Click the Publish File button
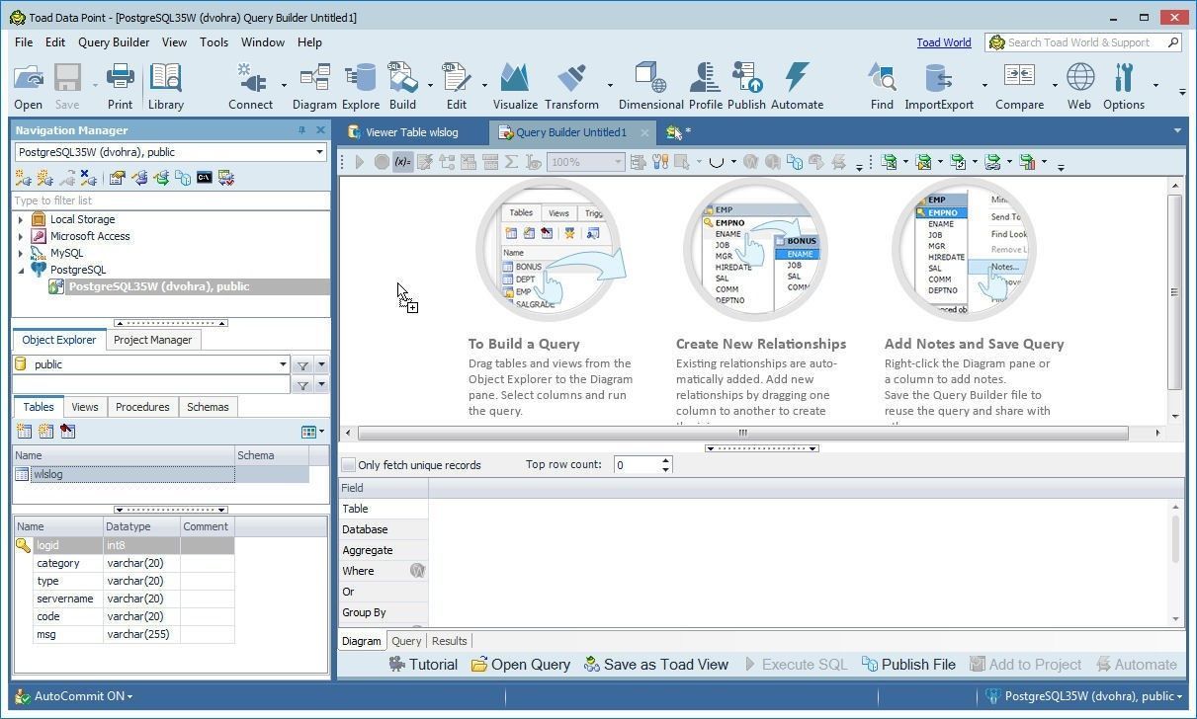Viewport: 1197px width, 719px height. pos(908,665)
